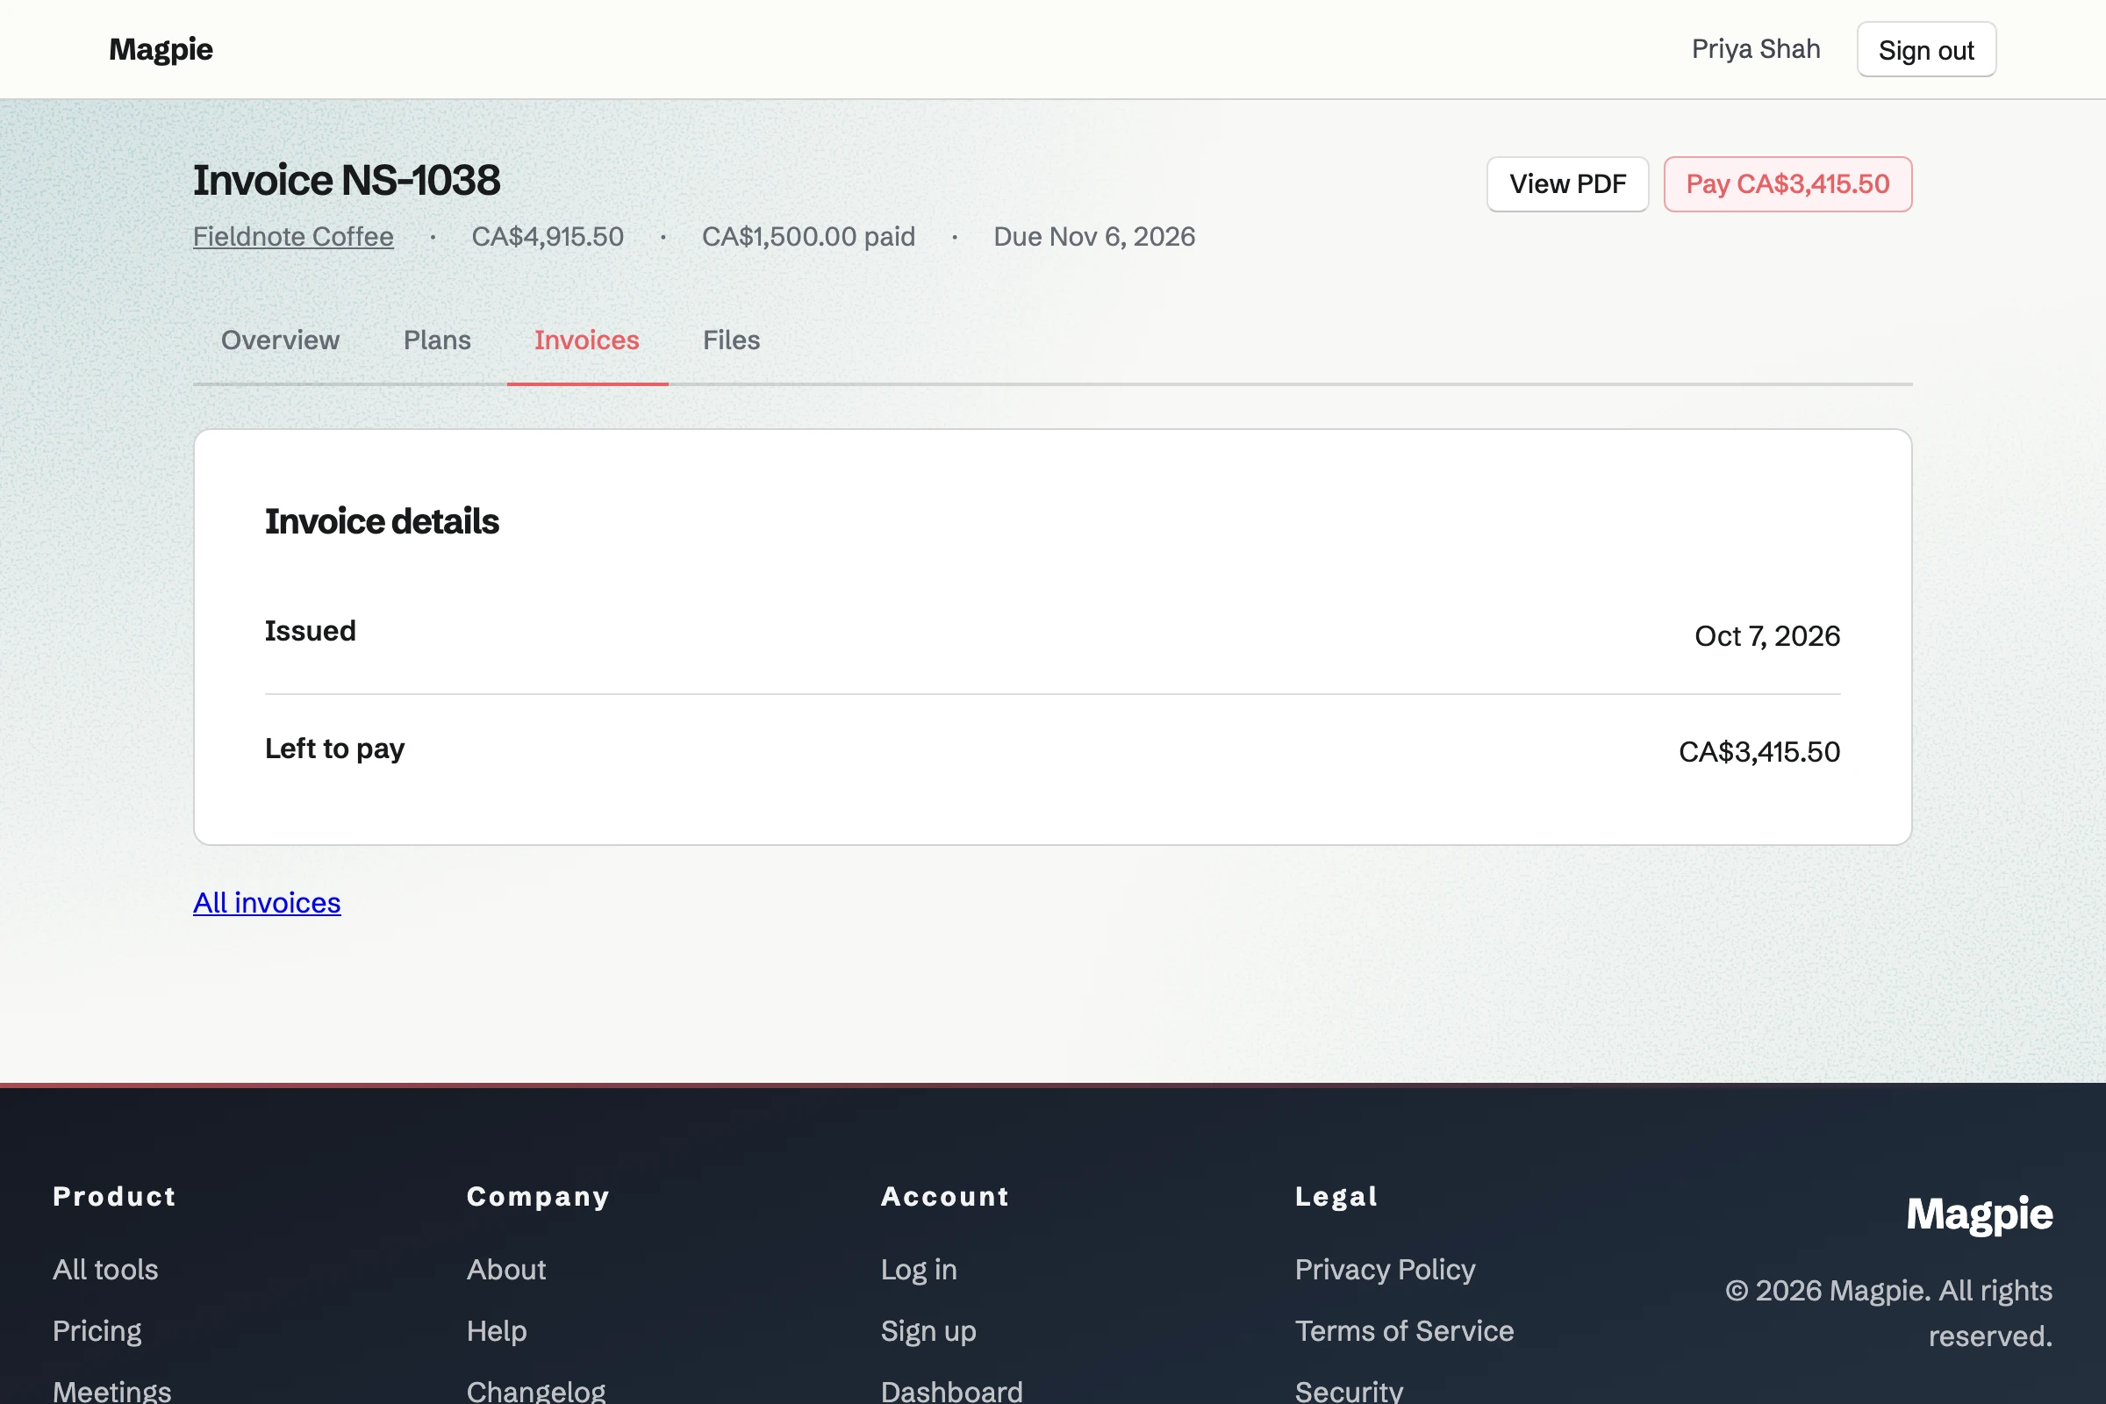Click the Due Nov 6, 2026 text
The width and height of the screenshot is (2106, 1404).
1094,236
